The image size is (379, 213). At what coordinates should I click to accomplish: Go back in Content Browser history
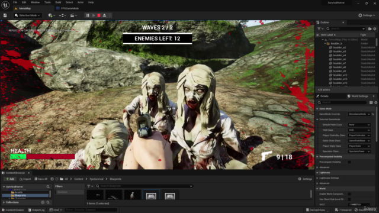[52, 179]
